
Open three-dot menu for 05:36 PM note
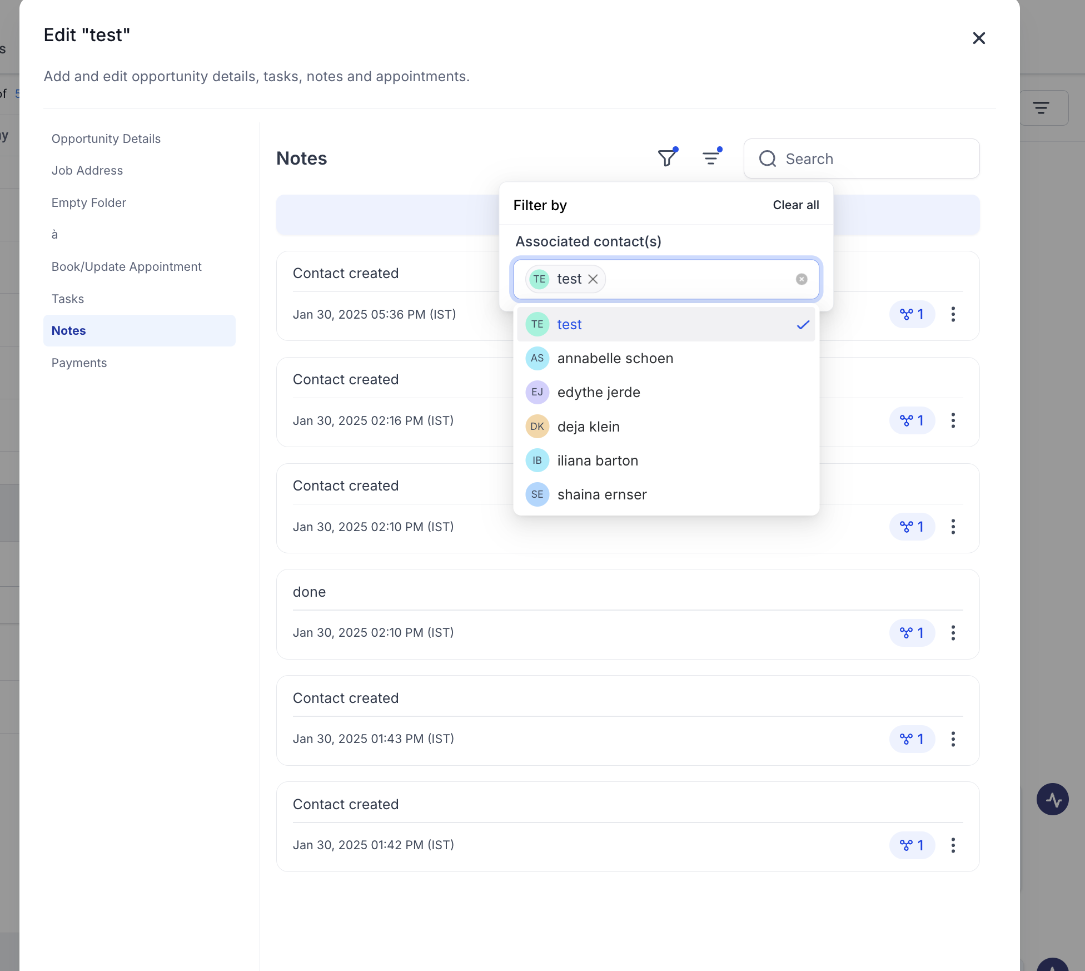[x=953, y=314]
